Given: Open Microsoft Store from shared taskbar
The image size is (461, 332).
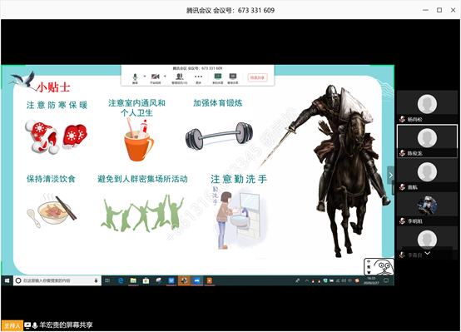Looking at the screenshot, I should coord(146,280).
